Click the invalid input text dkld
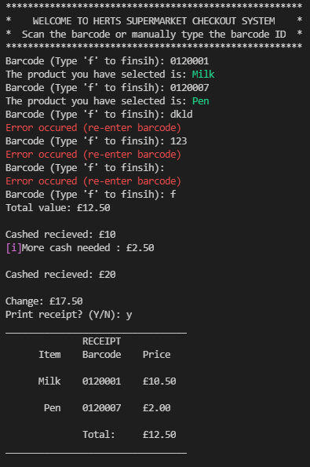 pos(181,115)
